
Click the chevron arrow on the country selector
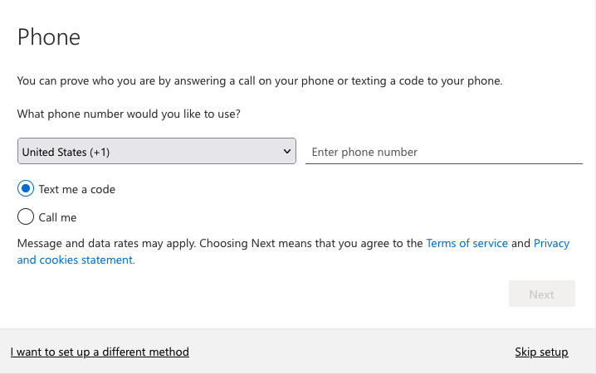(x=287, y=152)
